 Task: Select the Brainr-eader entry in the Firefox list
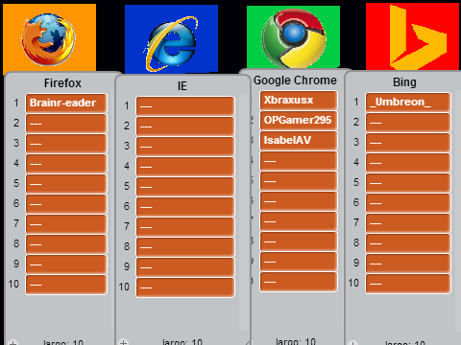coord(66,103)
